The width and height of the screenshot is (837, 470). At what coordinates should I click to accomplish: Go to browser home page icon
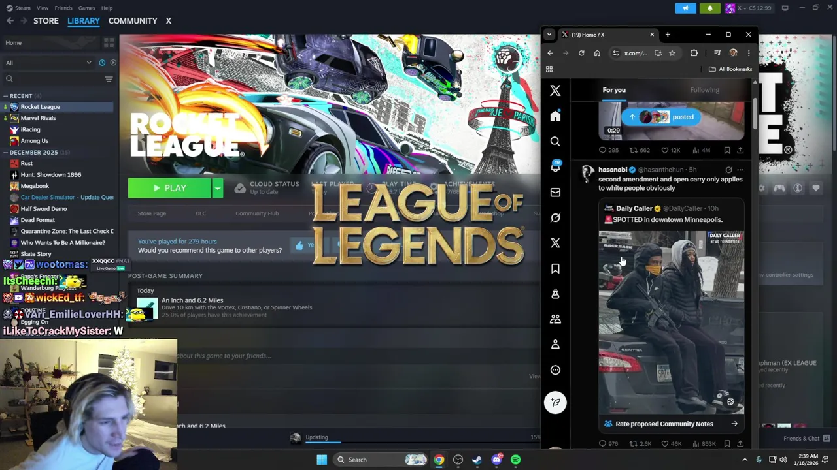point(597,53)
